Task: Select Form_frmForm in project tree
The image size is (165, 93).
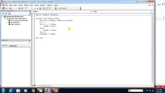Action: tap(15, 22)
